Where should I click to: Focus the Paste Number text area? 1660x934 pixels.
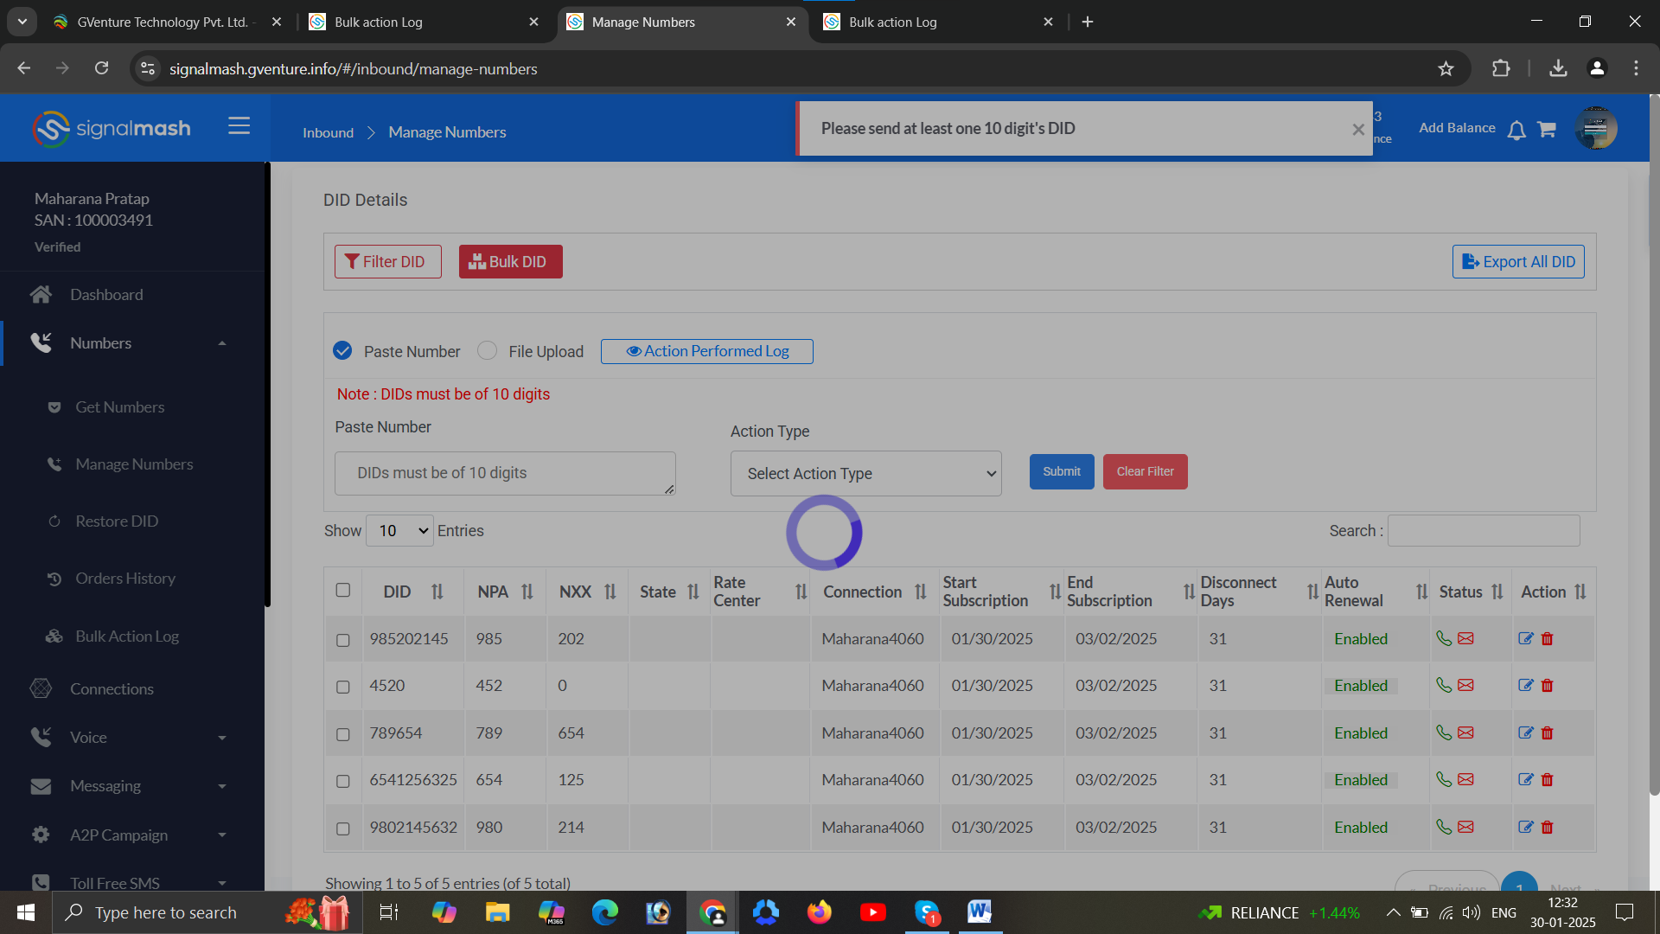point(505,473)
